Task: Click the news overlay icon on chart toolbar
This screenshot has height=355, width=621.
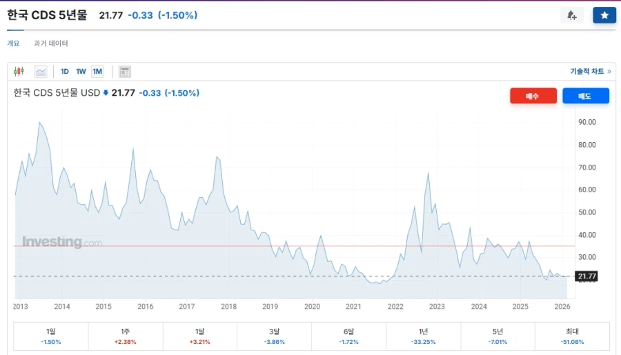Action: pyautogui.click(x=125, y=72)
